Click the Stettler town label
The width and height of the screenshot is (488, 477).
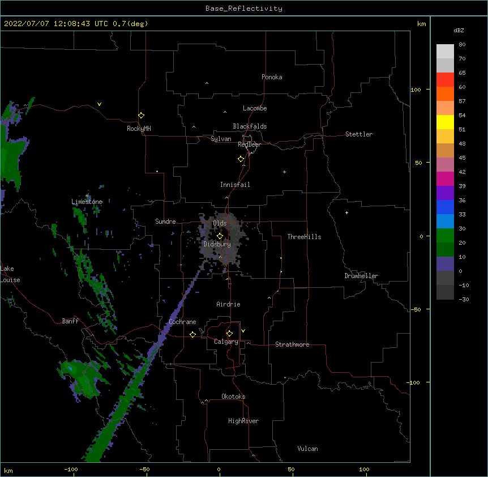tap(359, 134)
